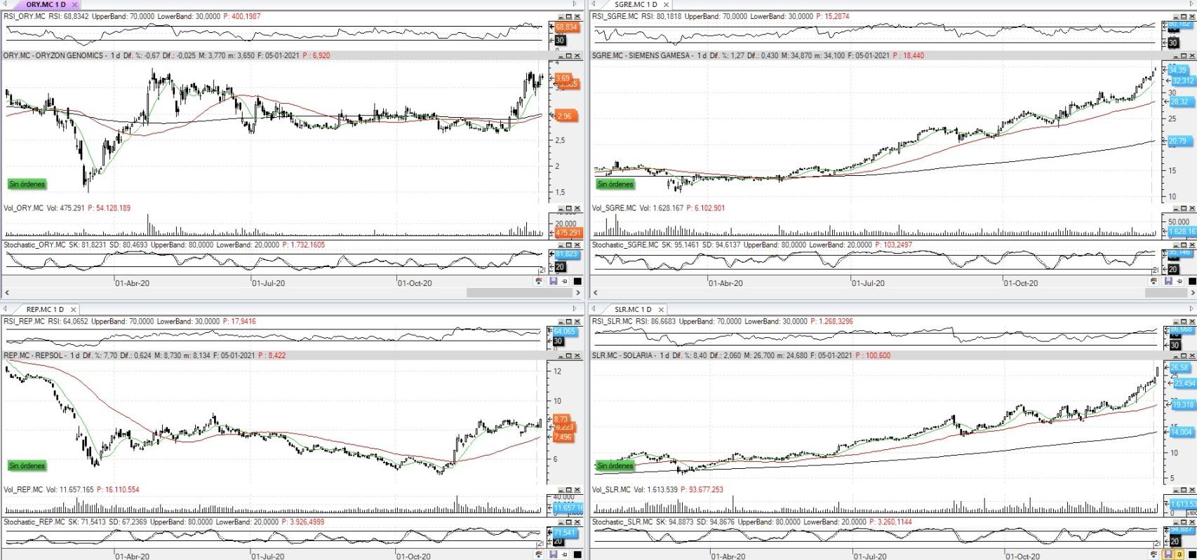Click 'Sin órdenes' label on ORYZON chart
This screenshot has width=1197, height=560.
pyautogui.click(x=27, y=184)
